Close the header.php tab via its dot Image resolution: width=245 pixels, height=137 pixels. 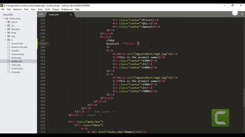coord(71,14)
